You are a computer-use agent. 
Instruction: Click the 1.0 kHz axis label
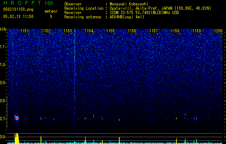click(x=3, y=65)
